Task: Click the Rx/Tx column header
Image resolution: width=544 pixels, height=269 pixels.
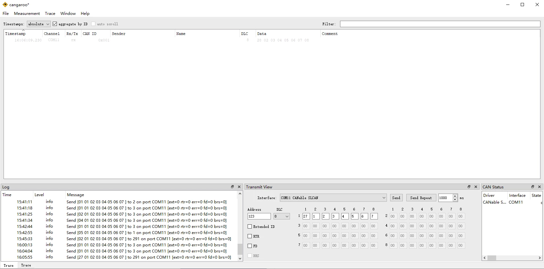Action: click(73, 34)
